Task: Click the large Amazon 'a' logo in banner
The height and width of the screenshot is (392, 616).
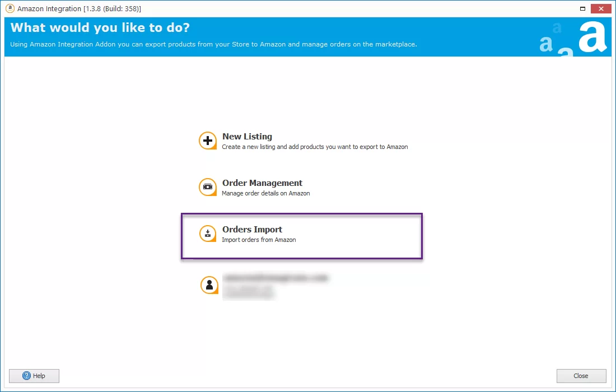Action: [x=592, y=37]
